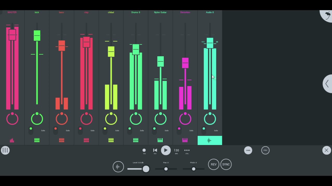Open the Distortion channel keyboard icon

point(185,140)
